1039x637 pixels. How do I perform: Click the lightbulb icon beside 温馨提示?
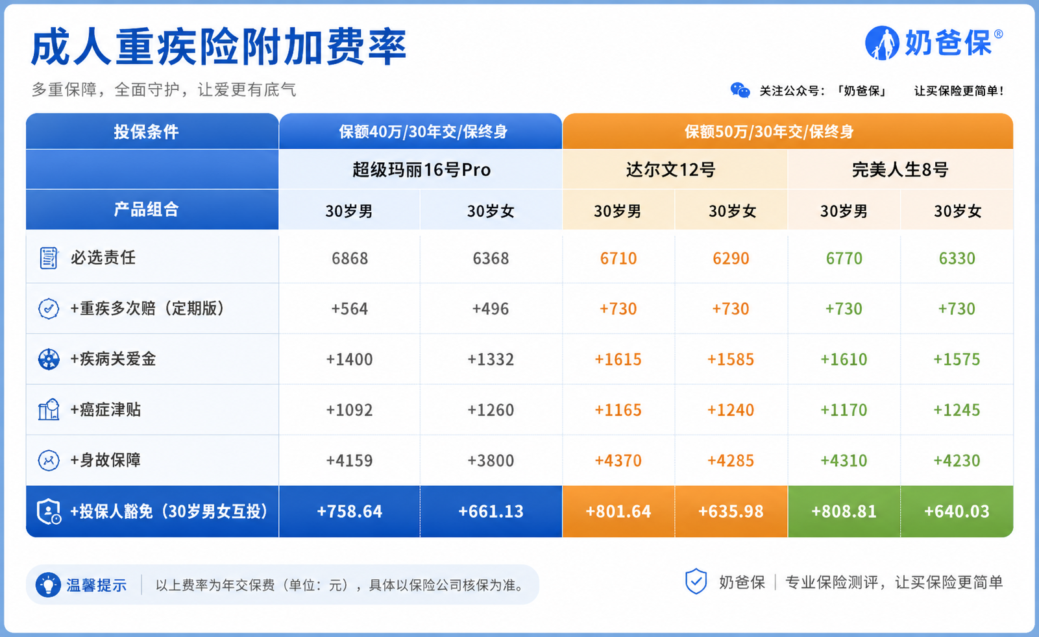48,584
